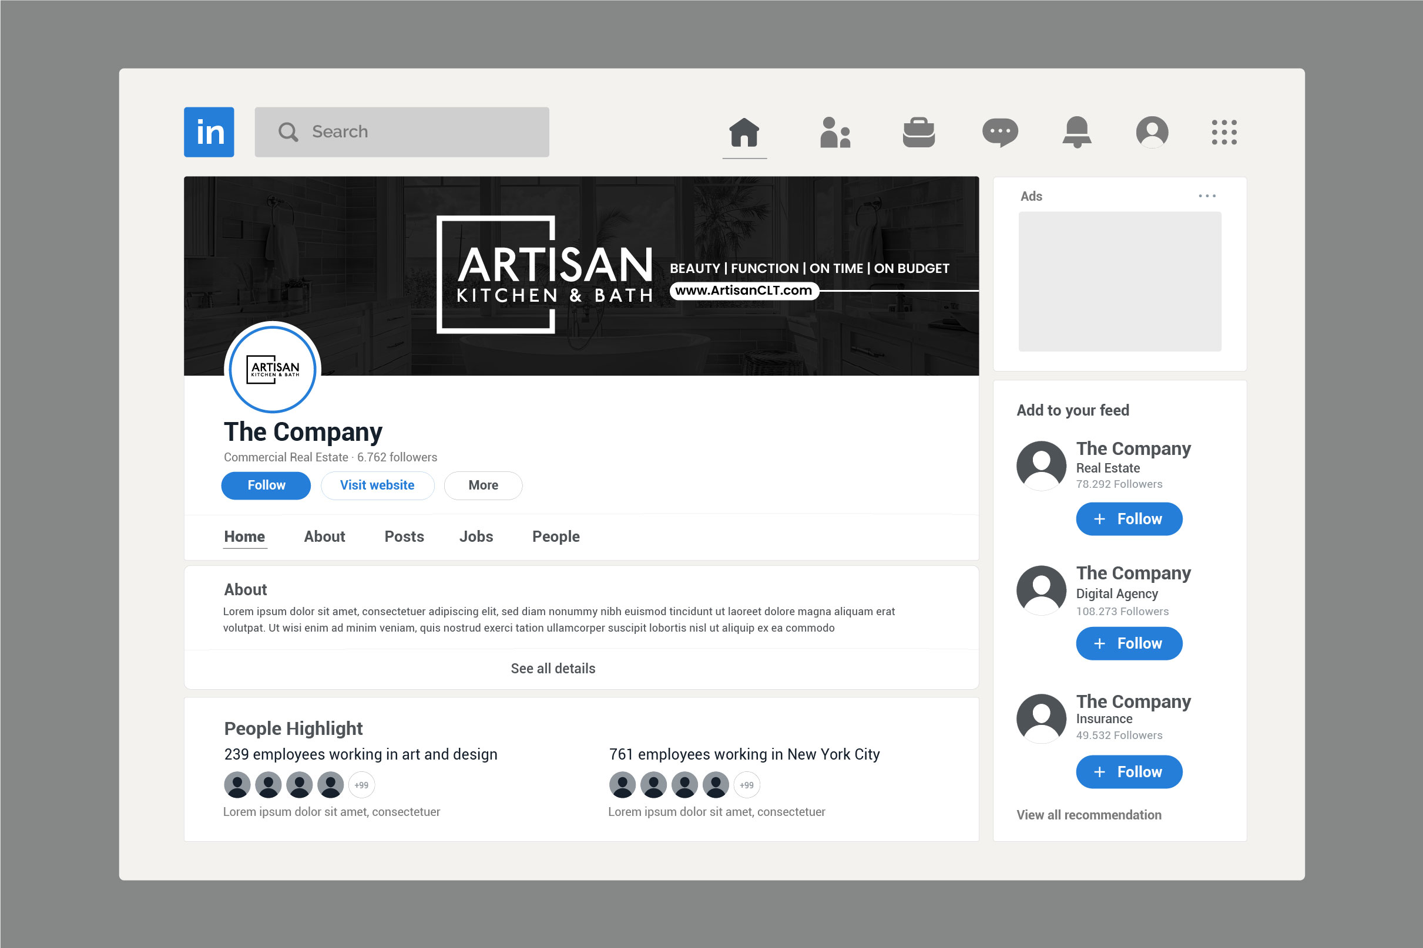Switch to the Posts tab

coord(404,537)
